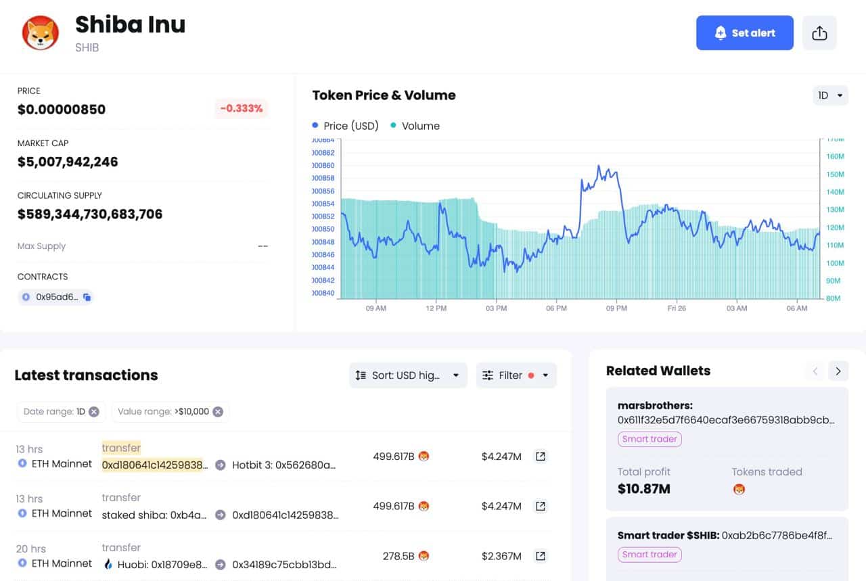Image resolution: width=866 pixels, height=581 pixels.
Task: Expand the Filter dropdown
Action: 516,375
